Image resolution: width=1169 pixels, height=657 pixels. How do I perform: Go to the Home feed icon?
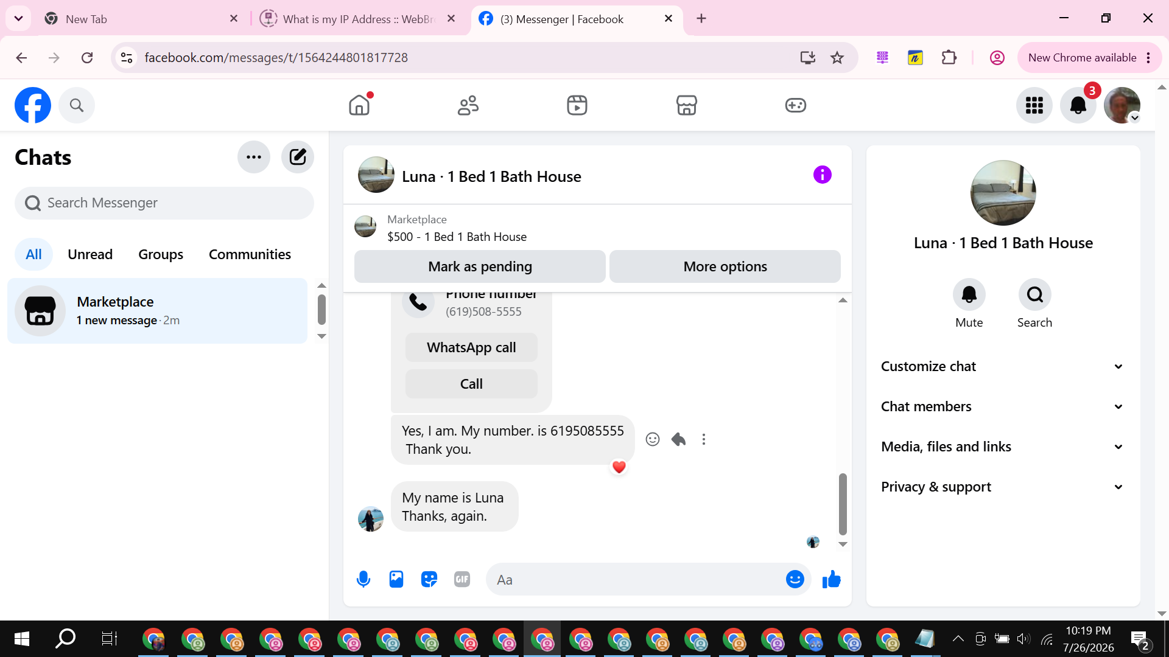click(x=359, y=105)
